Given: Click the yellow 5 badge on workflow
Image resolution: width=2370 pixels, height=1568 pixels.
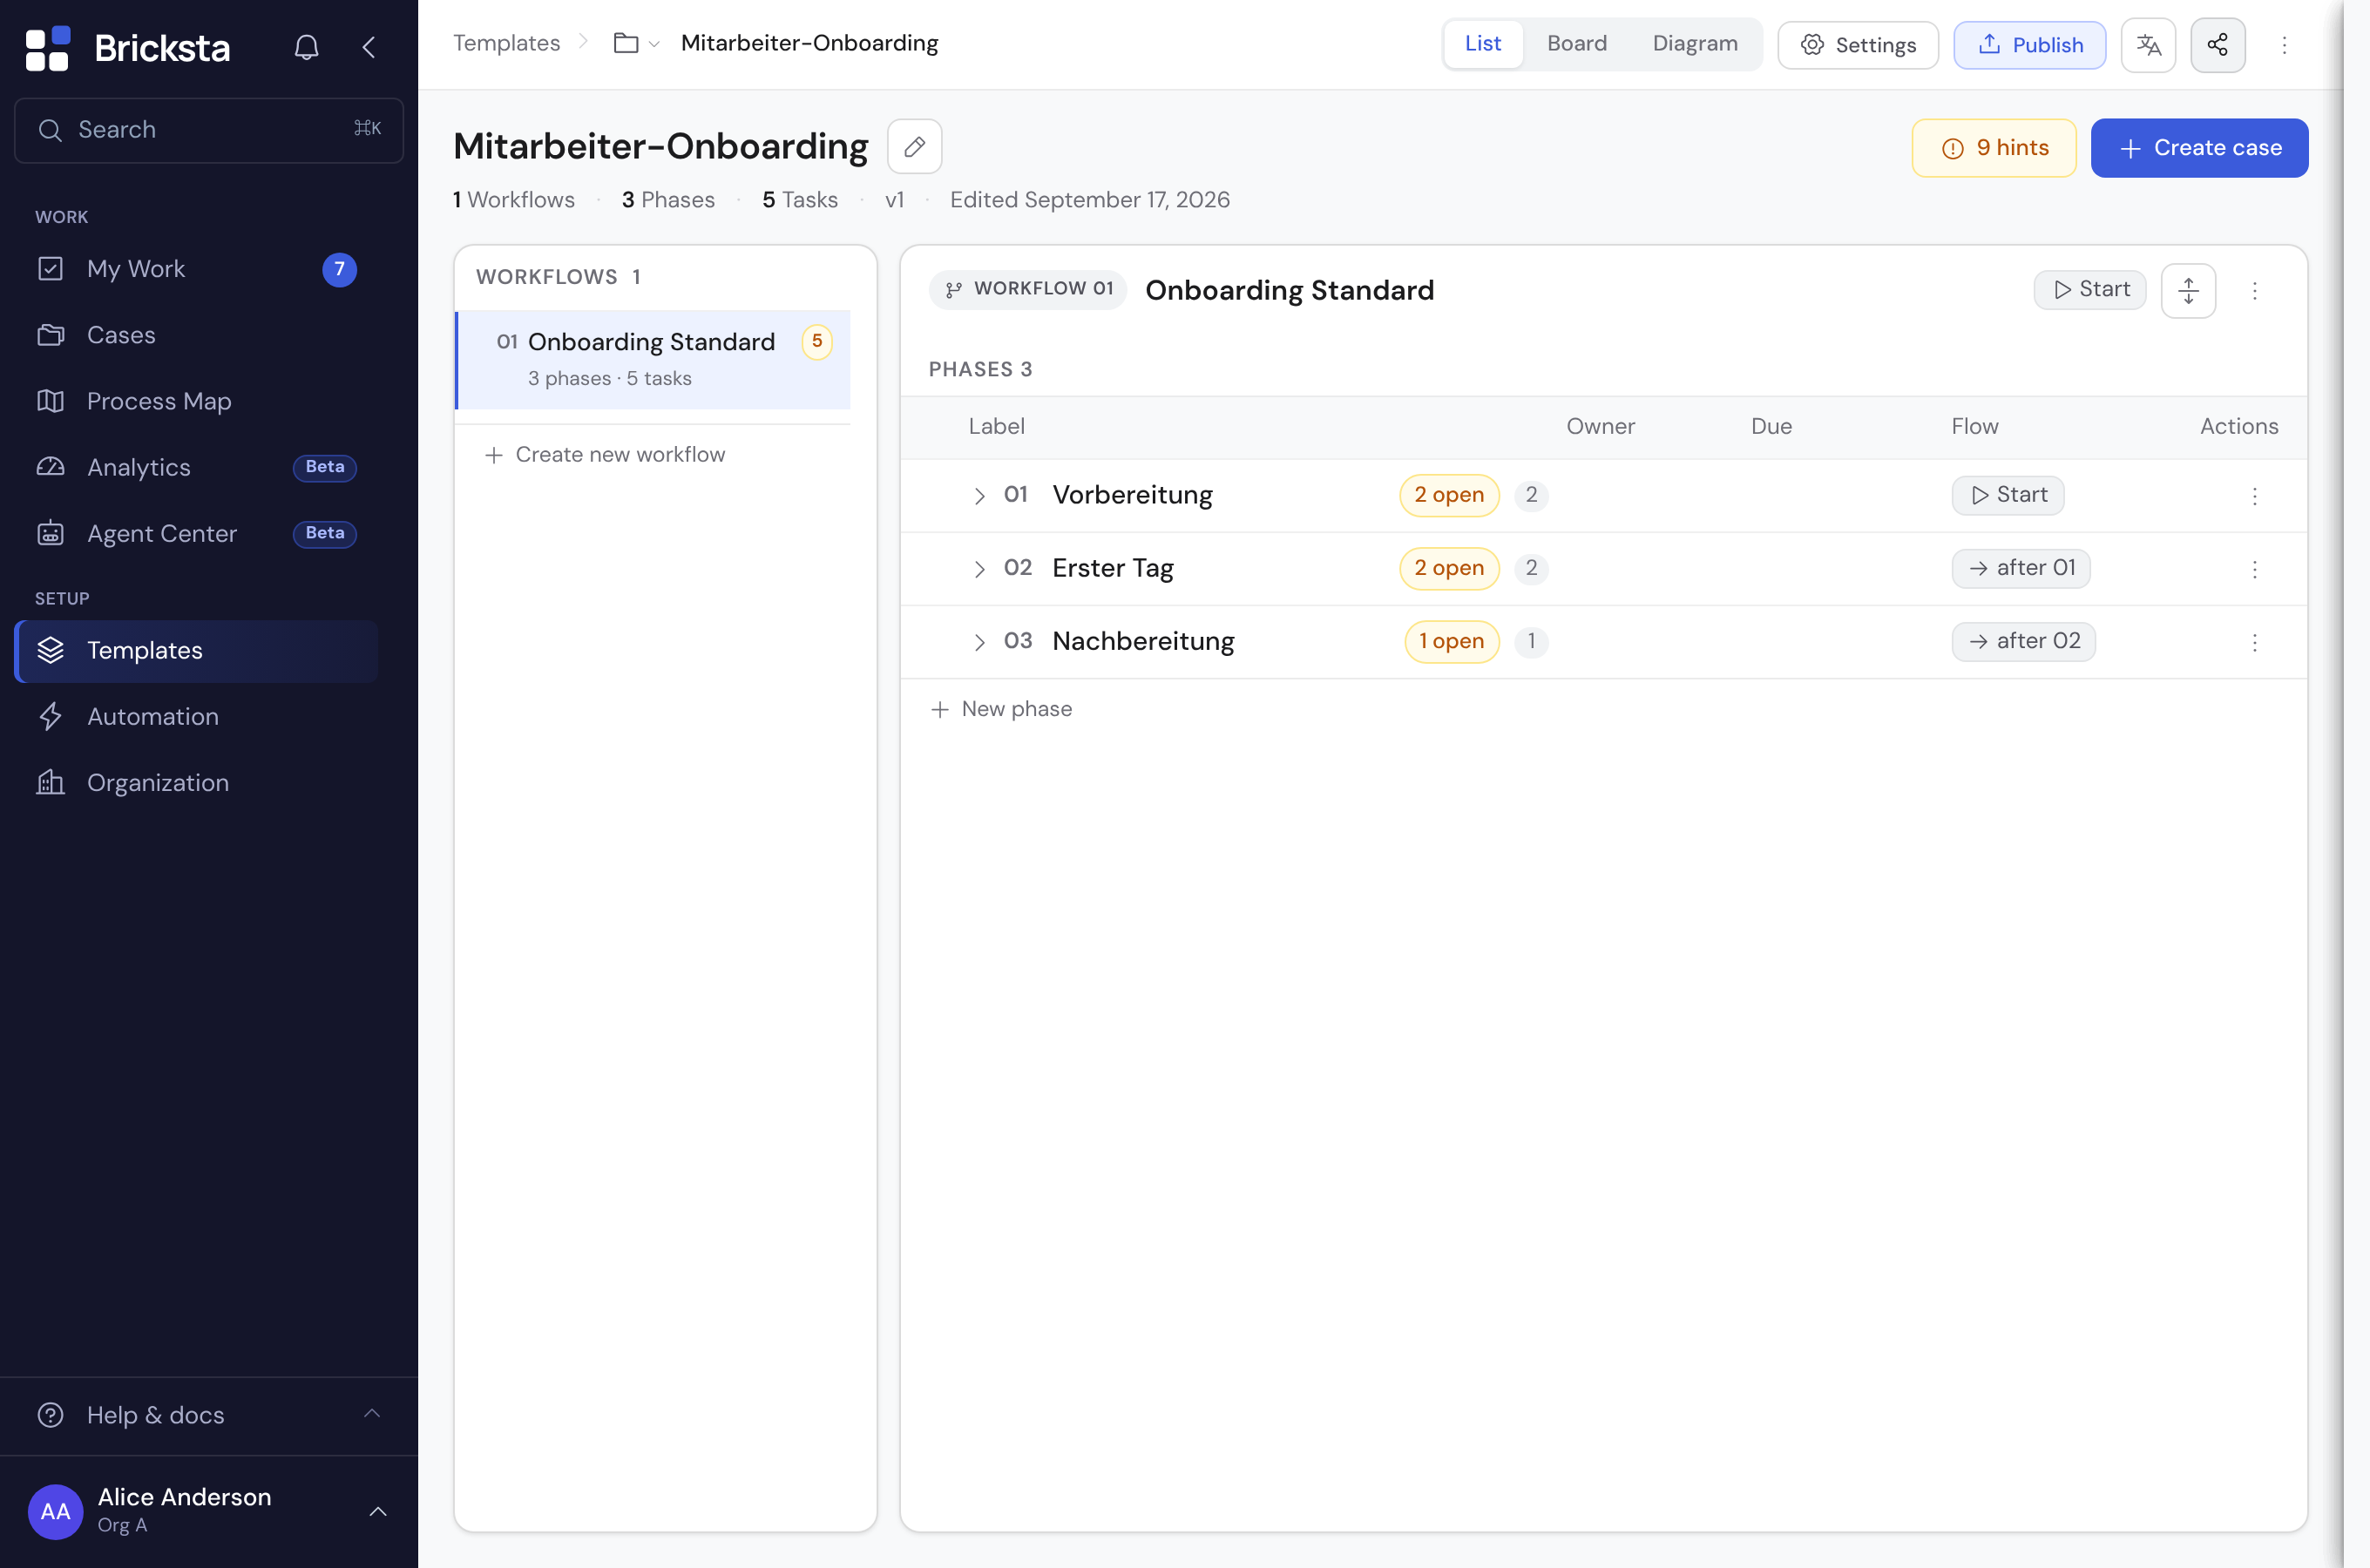Looking at the screenshot, I should 817,342.
